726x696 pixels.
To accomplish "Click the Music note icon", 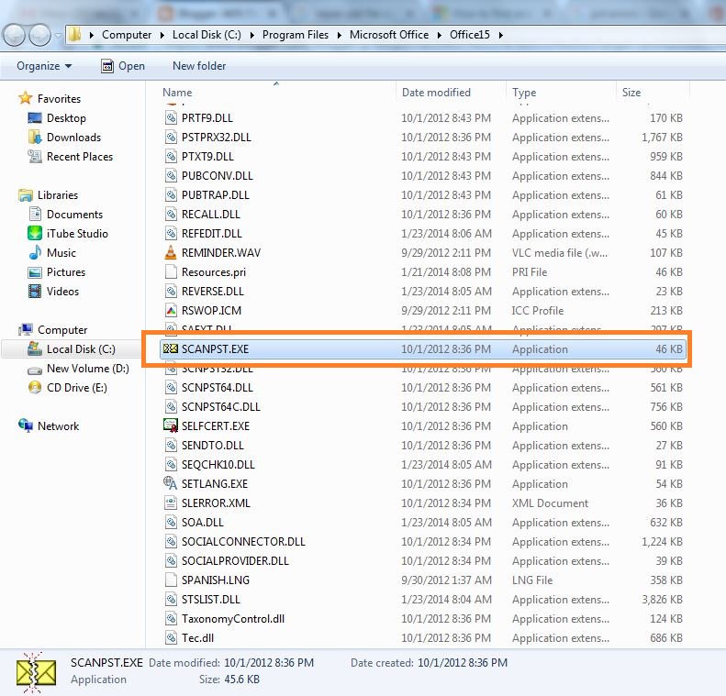I will tap(35, 252).
